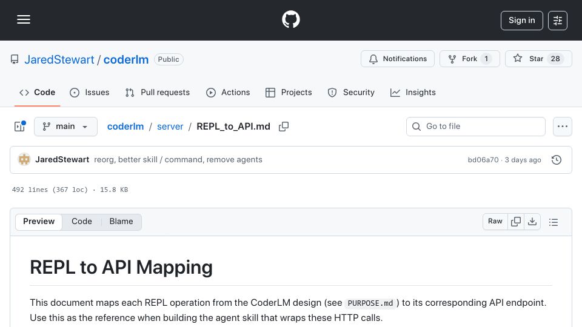Download raw file icon
The image size is (582, 327).
532,222
